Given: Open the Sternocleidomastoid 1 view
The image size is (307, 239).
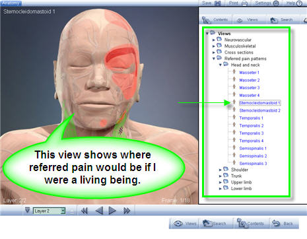Looking at the screenshot, I should pyautogui.click(x=259, y=103).
